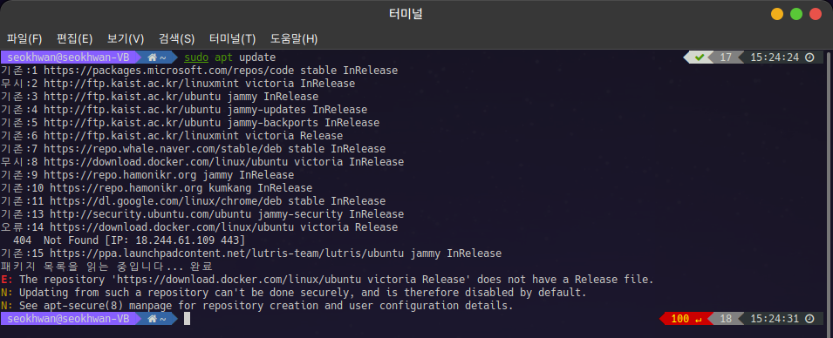Click the jammy-updates InRelease URL

click(x=205, y=110)
